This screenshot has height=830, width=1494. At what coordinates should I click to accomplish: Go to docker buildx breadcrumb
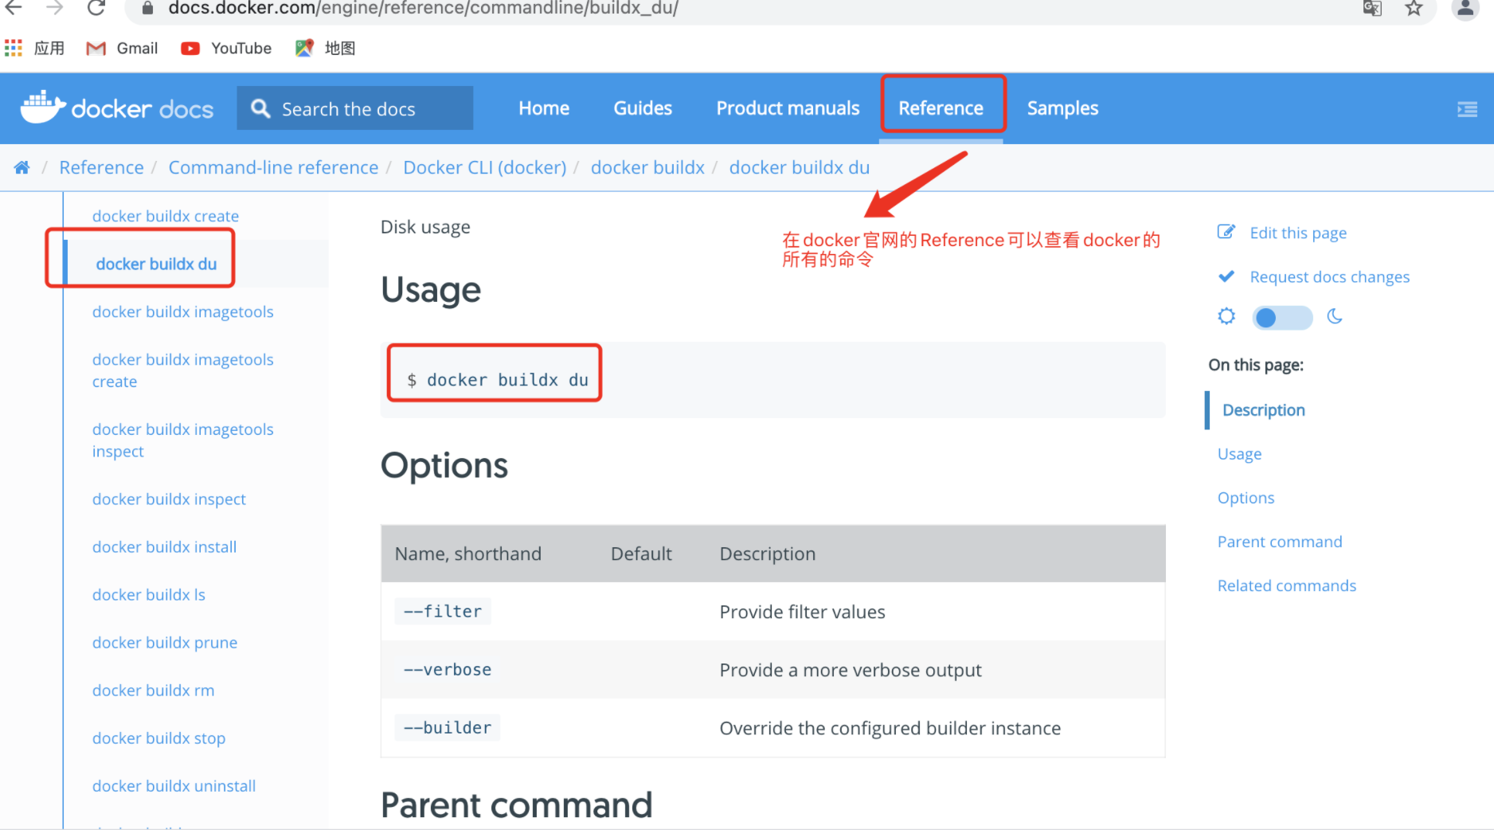647,167
